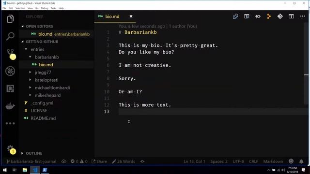Click the feedback smiley icon
Screen dimensions: 310x174
pos(291,161)
